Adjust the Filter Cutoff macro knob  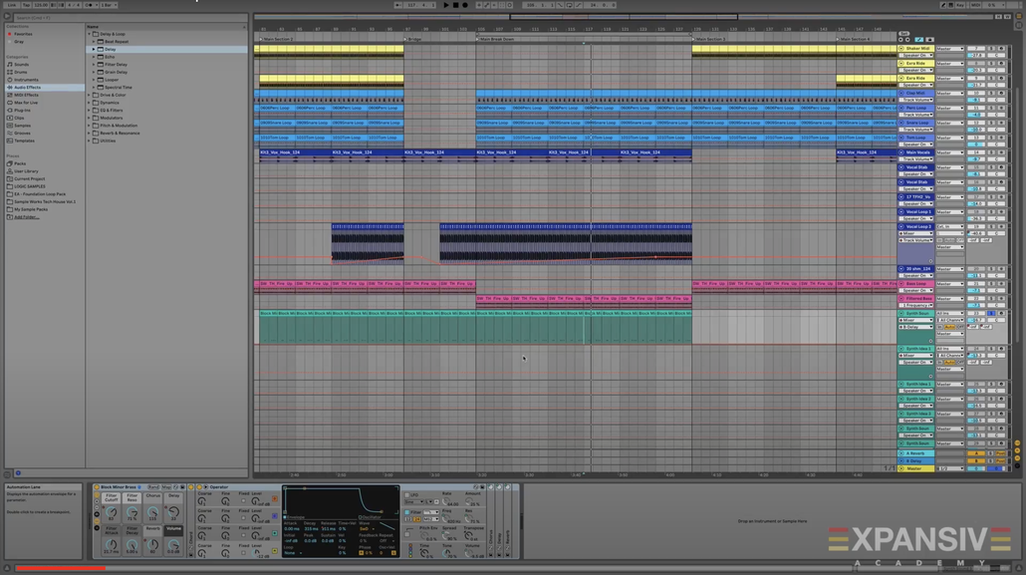pyautogui.click(x=112, y=512)
